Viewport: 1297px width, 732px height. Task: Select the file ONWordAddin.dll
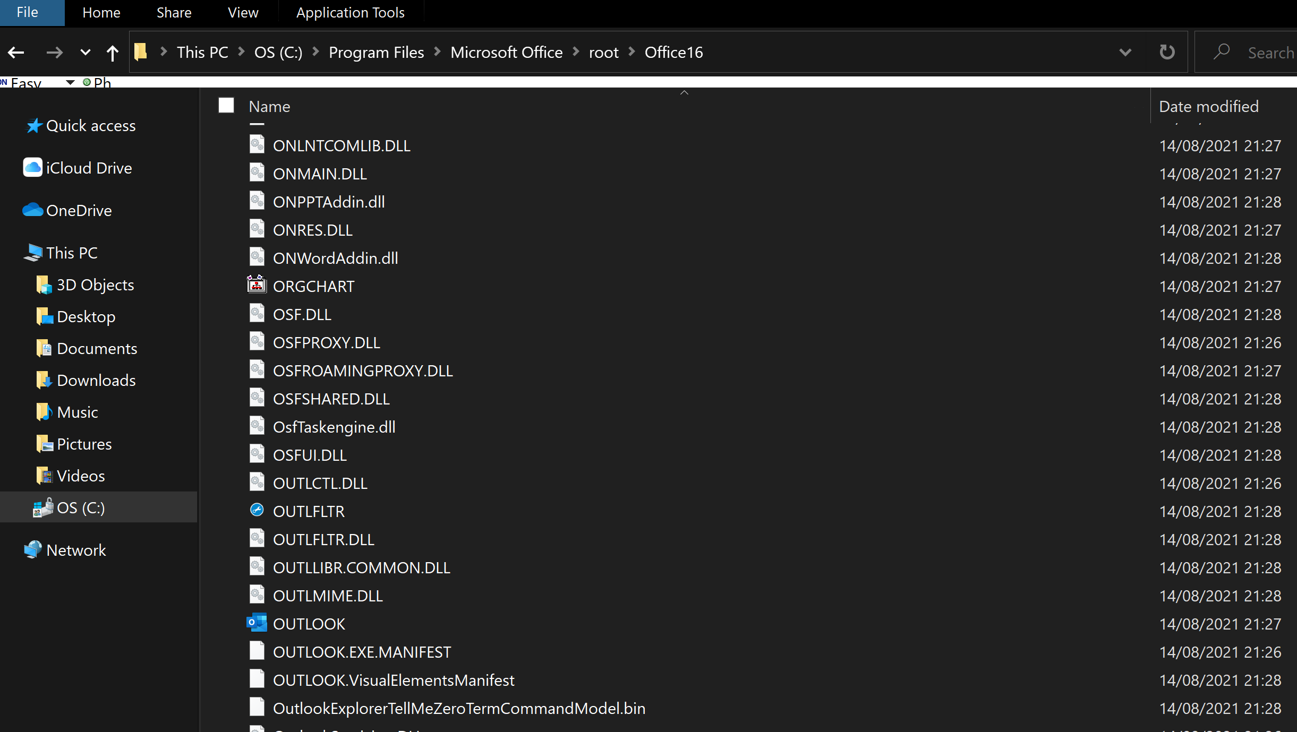[x=335, y=258]
